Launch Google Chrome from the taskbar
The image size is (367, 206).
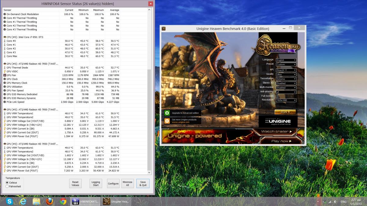[63, 201]
